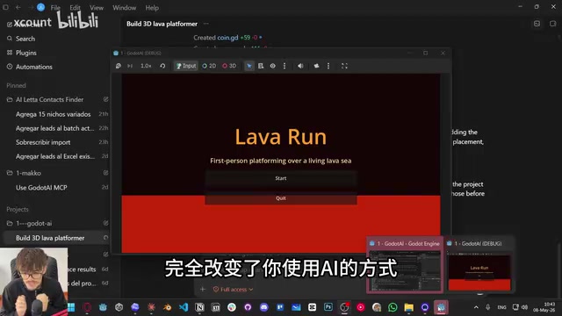Activate the select tool arrow icon
The height and width of the screenshot is (316, 562).
point(249,66)
